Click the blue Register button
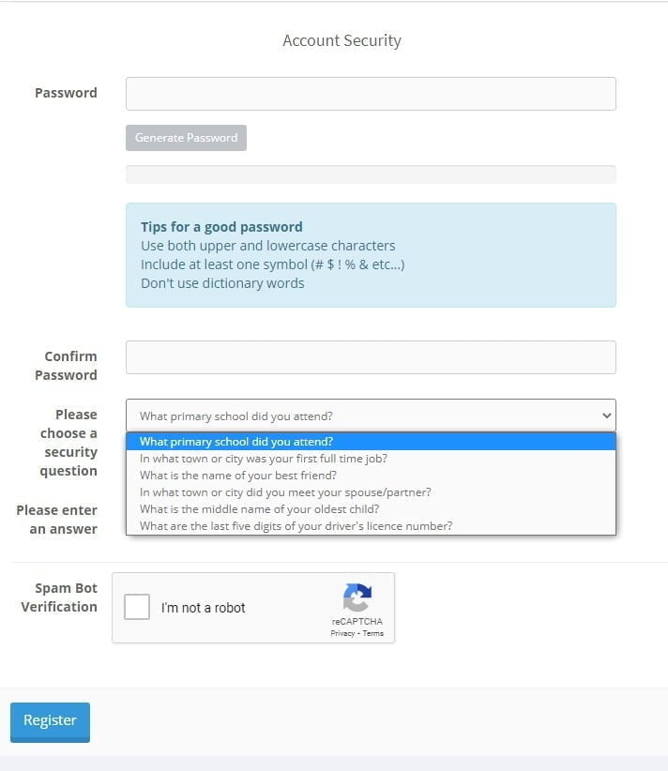Screen dimensions: 668x771 tap(50, 721)
